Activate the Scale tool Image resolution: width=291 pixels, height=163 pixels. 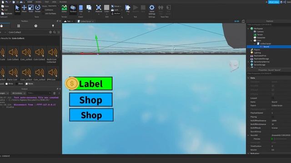pos(31,9)
